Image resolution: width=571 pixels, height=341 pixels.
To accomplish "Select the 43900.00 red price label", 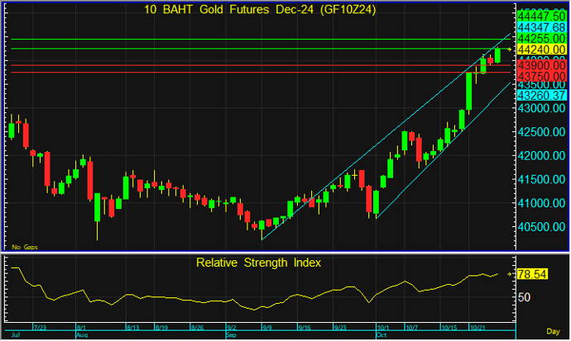I will (541, 64).
